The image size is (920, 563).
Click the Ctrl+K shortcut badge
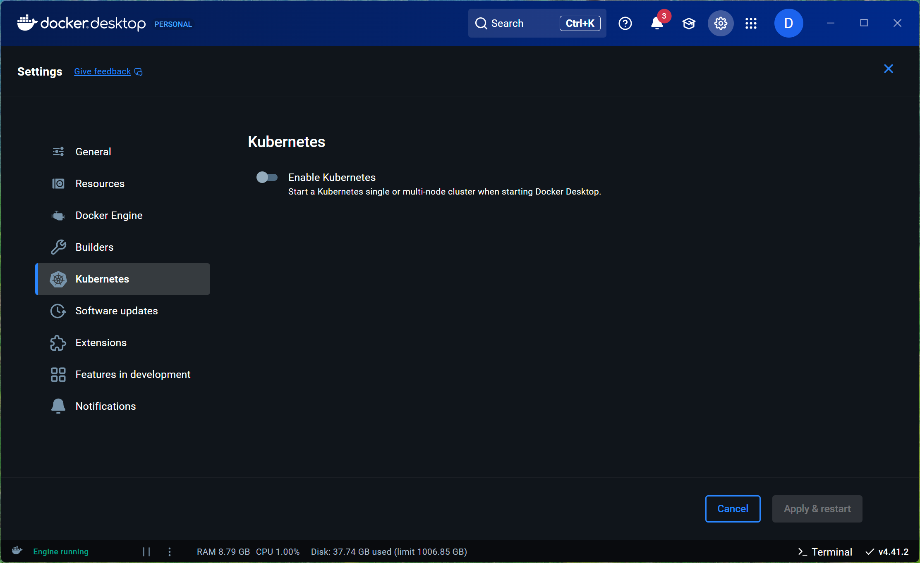coord(580,23)
